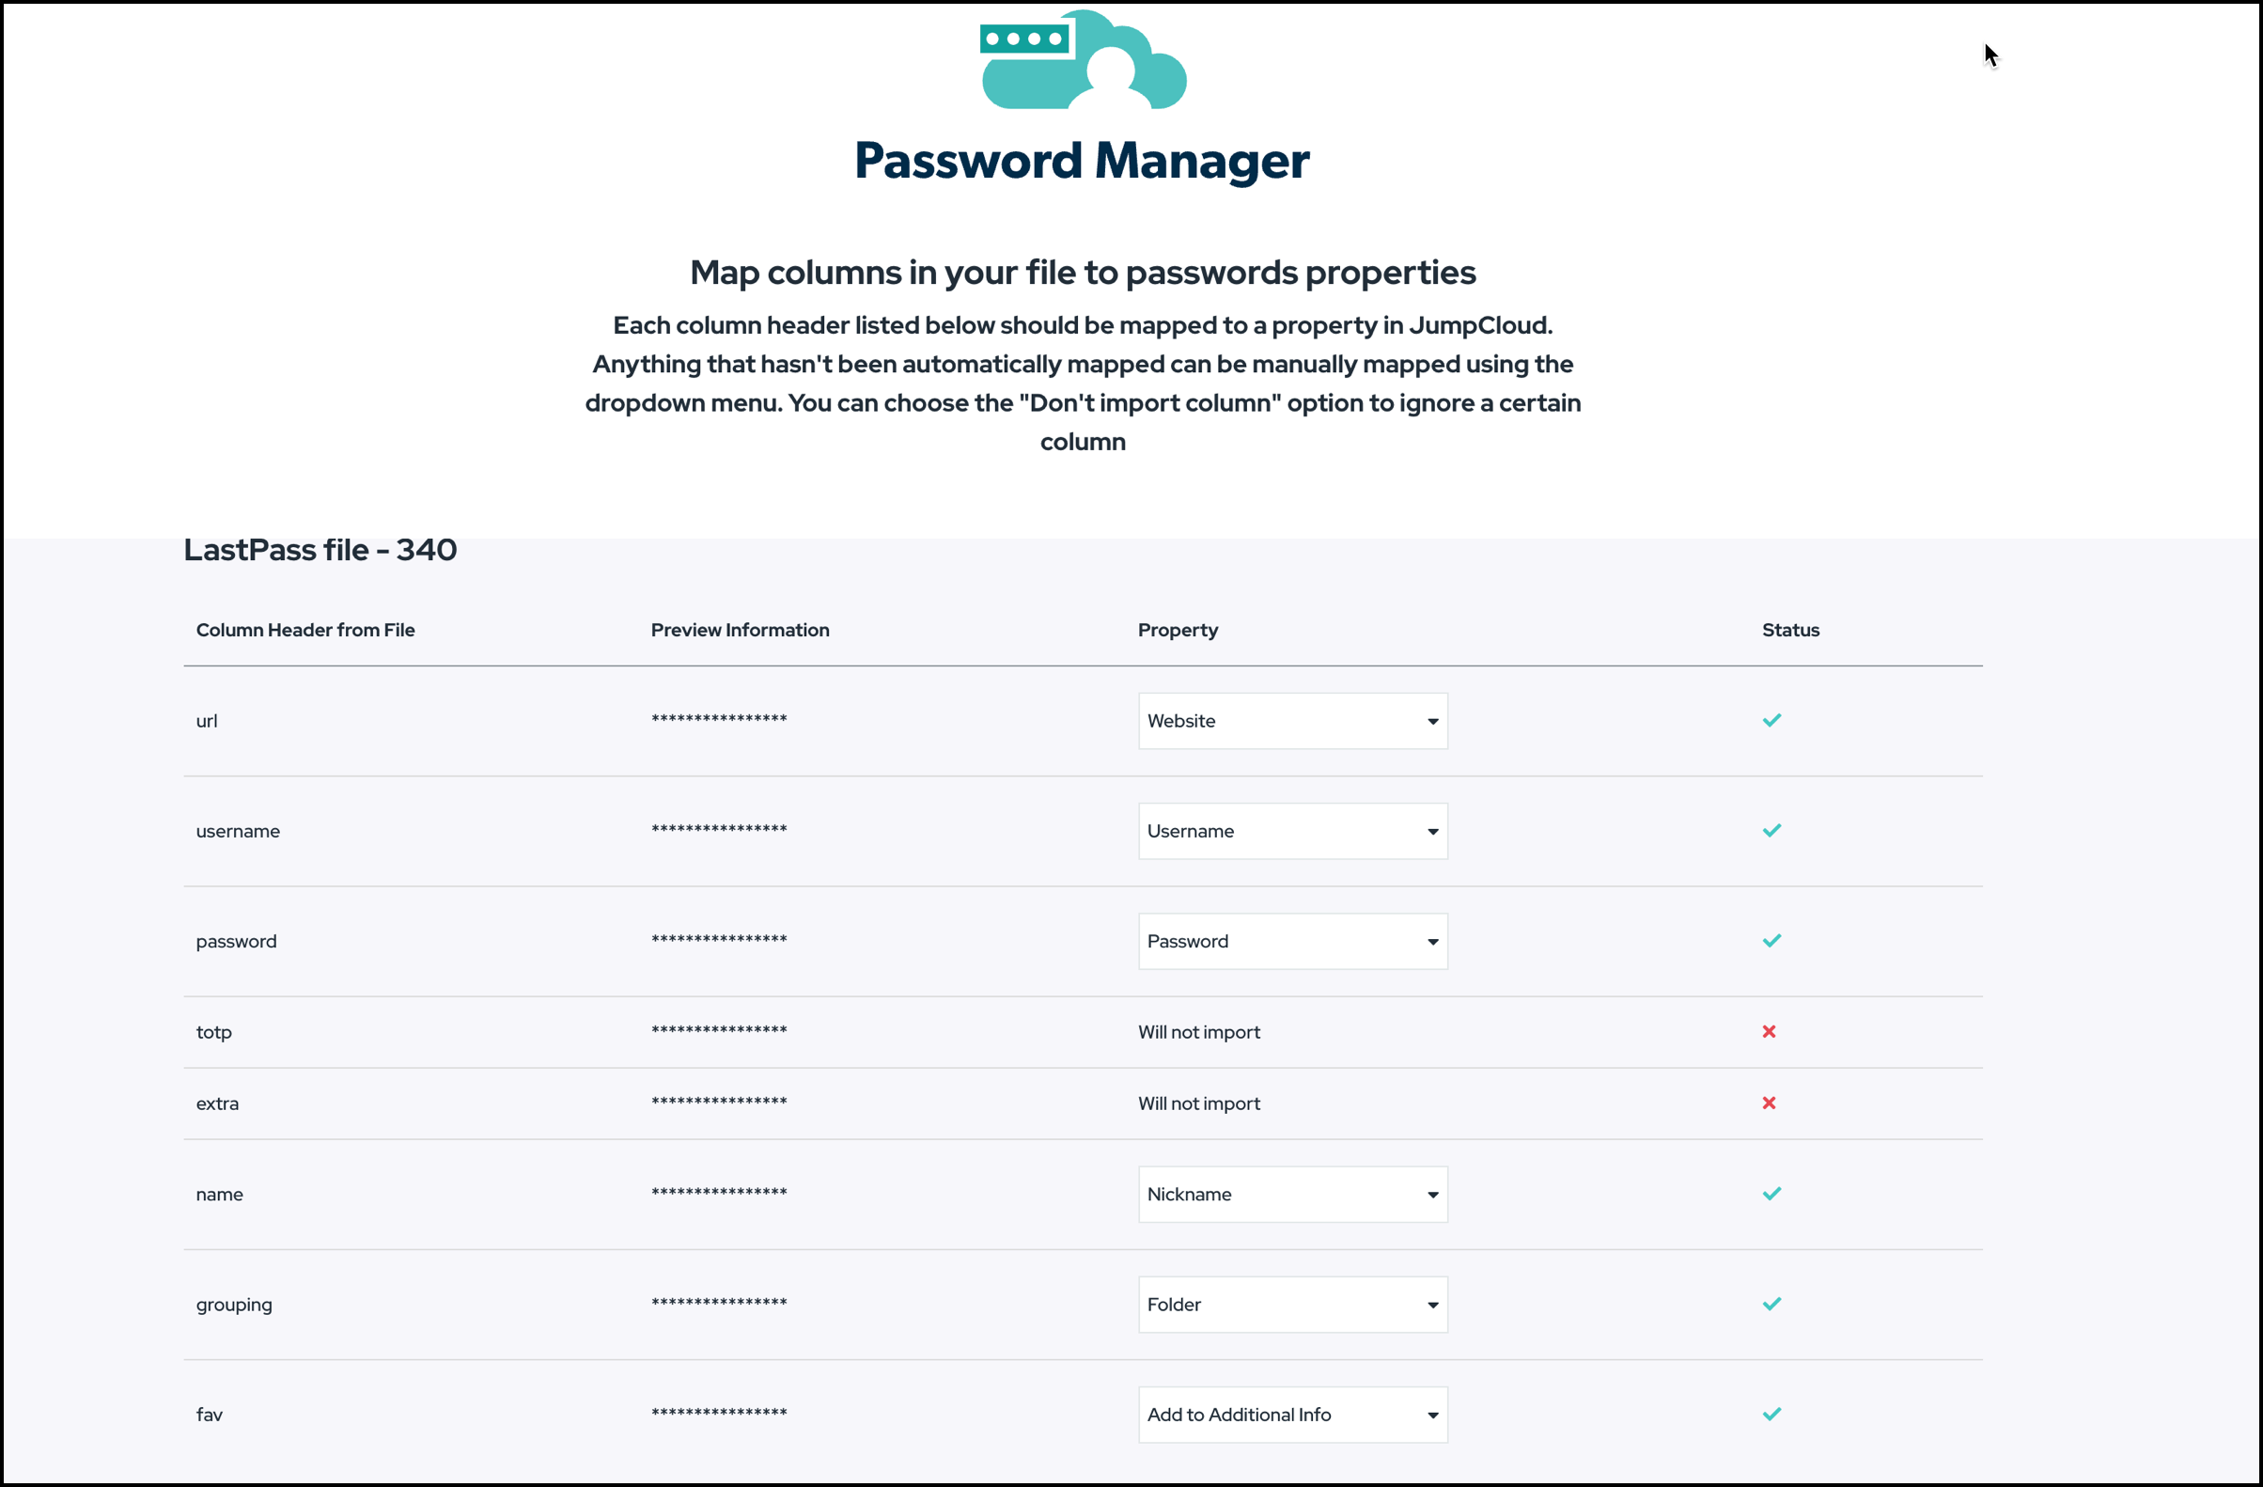Click the Preview Information column header

(x=740, y=630)
